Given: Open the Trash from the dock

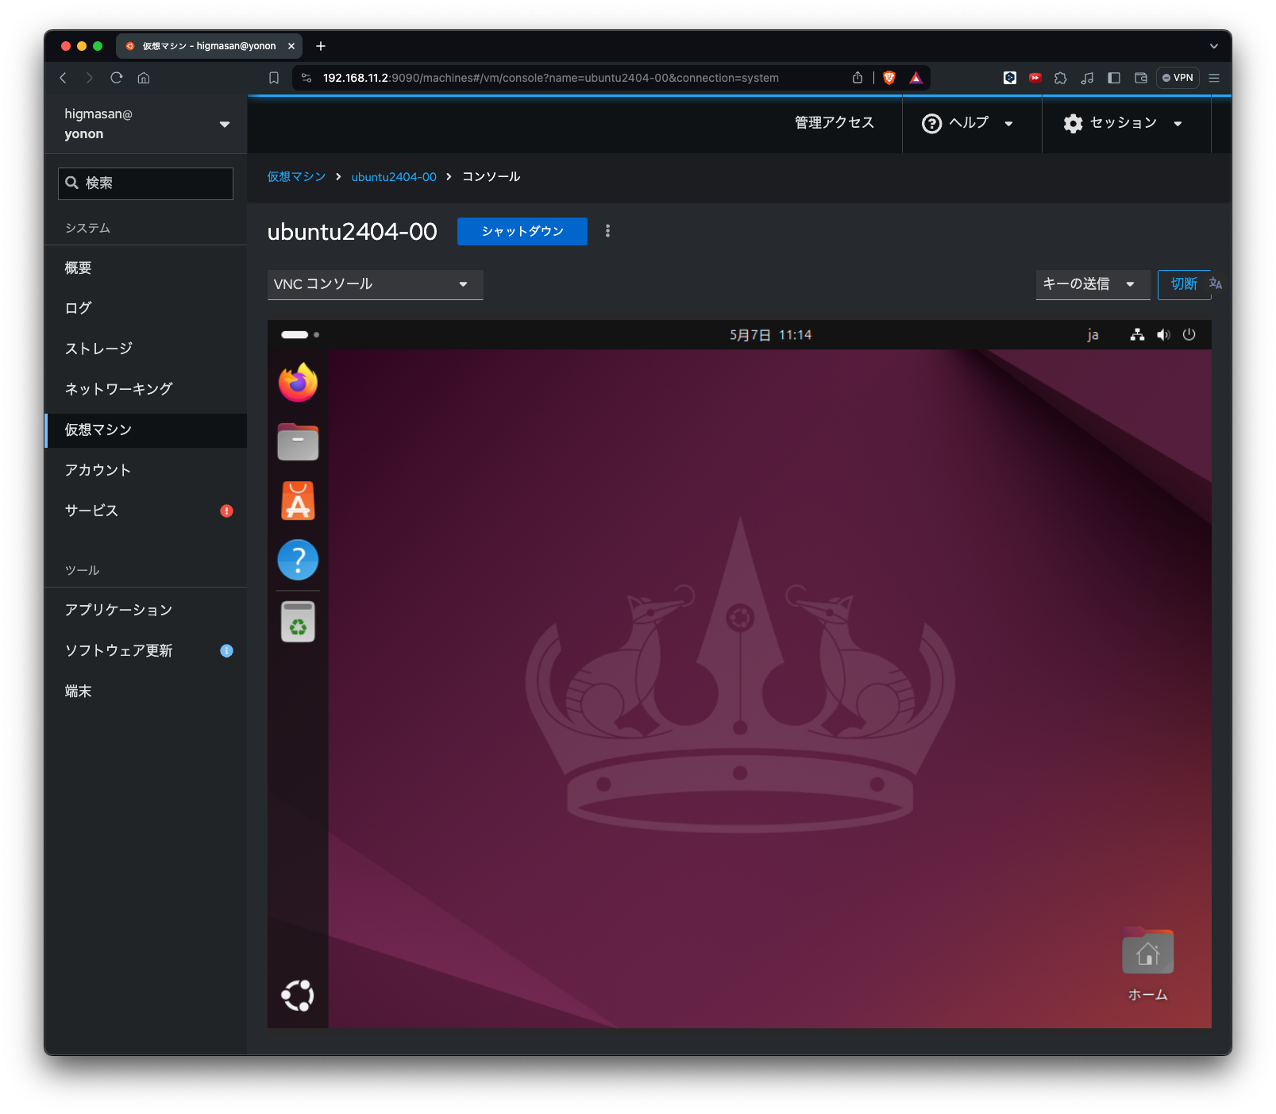Looking at the screenshot, I should (x=297, y=621).
